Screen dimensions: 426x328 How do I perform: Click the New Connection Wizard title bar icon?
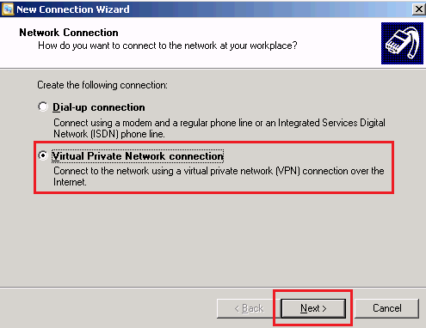pyautogui.click(x=8, y=9)
